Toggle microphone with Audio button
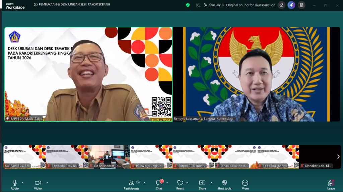 pos(15,185)
